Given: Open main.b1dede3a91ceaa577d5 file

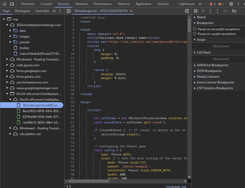Looking at the screenshot, I should pyautogui.click(x=40, y=54).
